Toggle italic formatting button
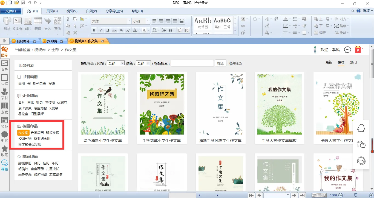 (101, 30)
